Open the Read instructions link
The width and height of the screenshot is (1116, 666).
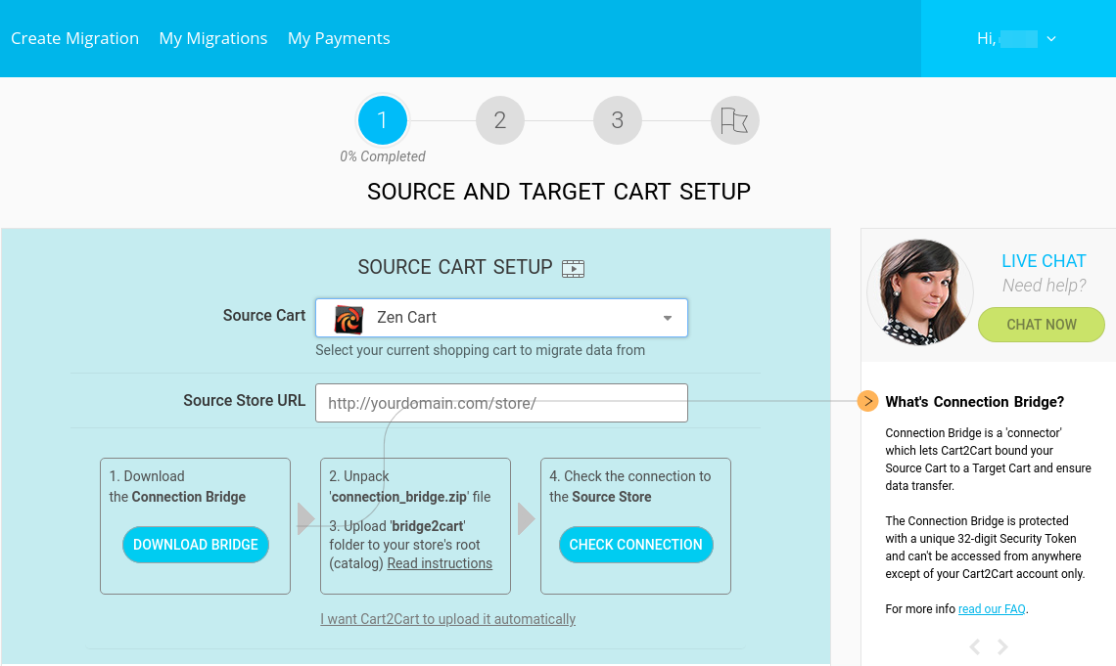point(440,563)
